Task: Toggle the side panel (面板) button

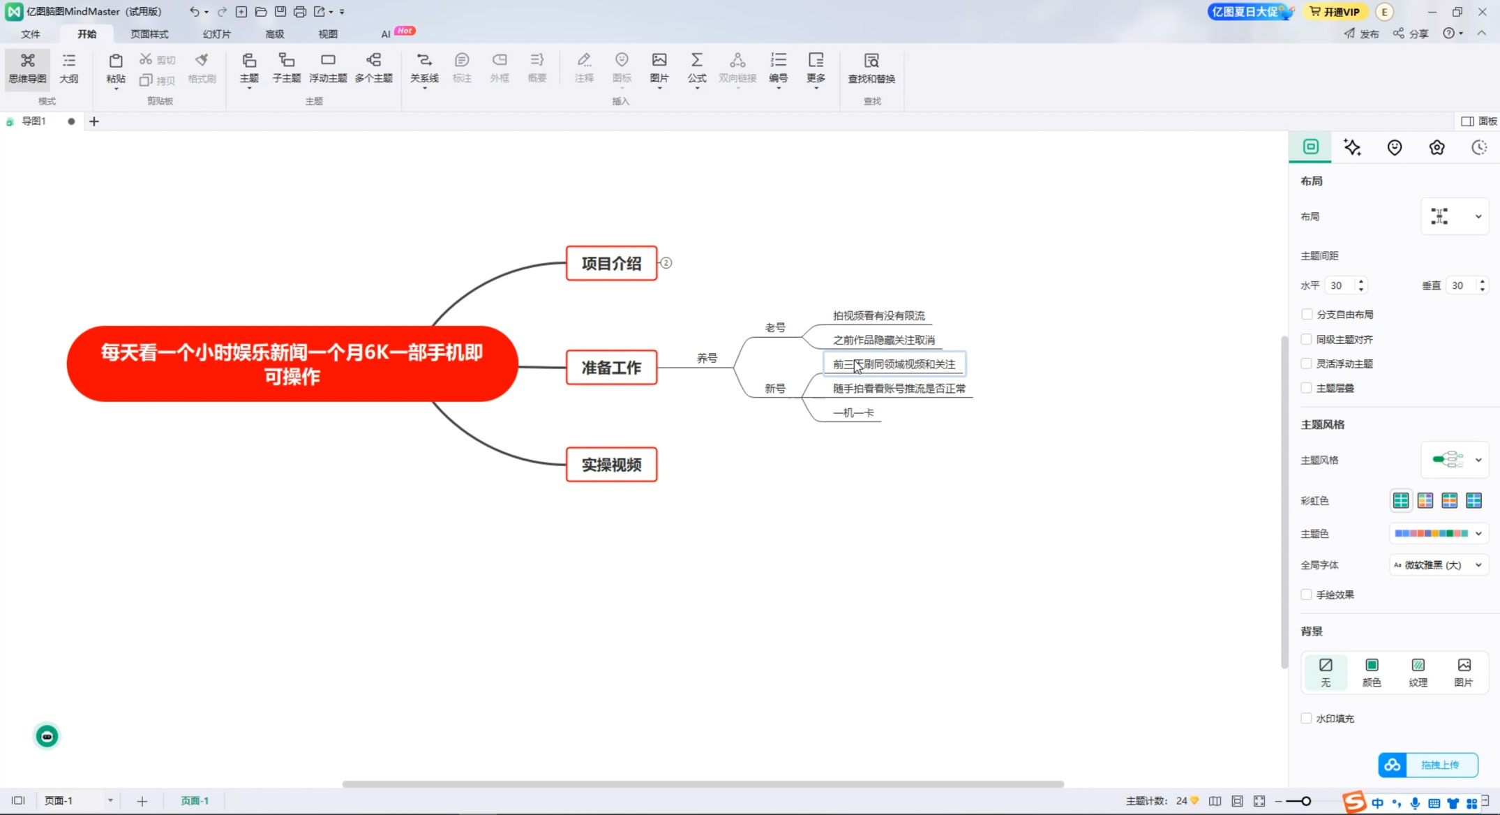Action: pos(1479,121)
